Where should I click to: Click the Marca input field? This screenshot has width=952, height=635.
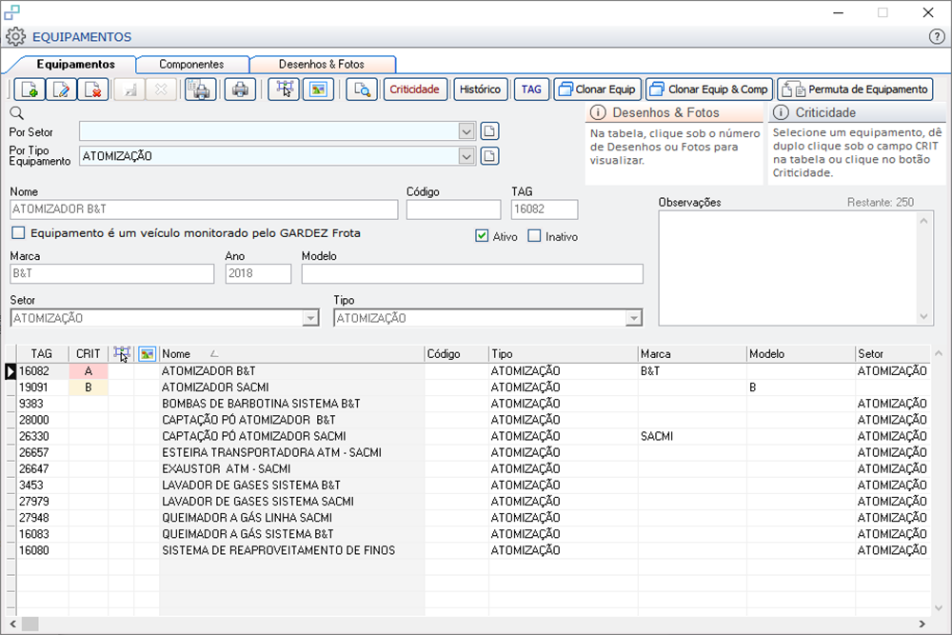pyautogui.click(x=112, y=274)
